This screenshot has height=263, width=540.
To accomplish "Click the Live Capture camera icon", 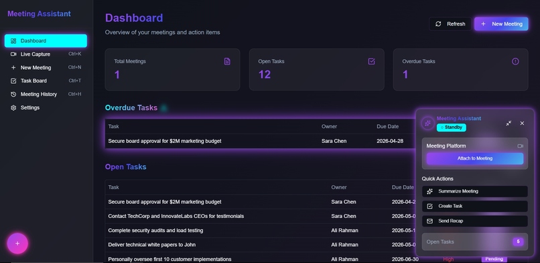I will pos(13,54).
